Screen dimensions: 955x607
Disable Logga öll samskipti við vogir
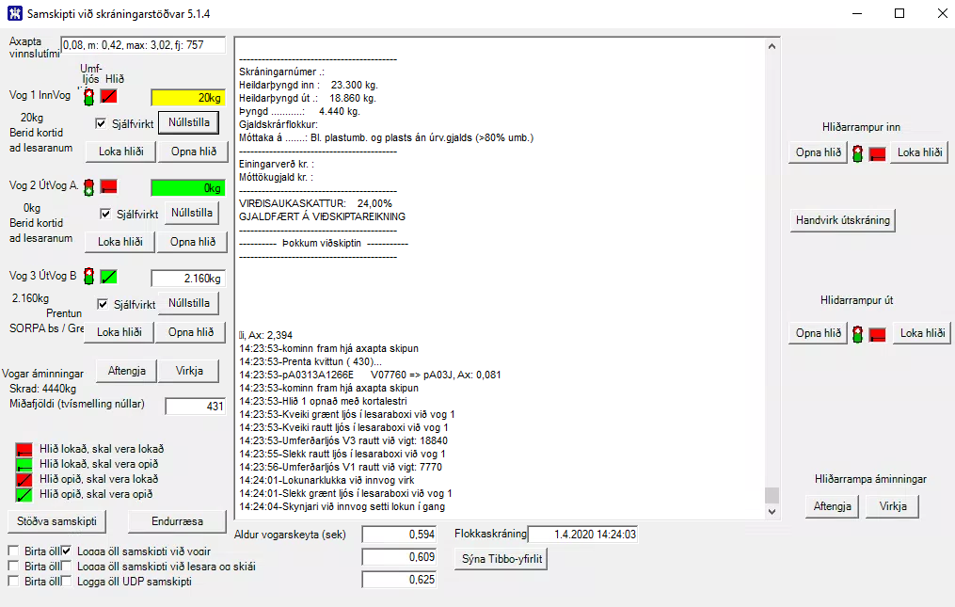click(68, 551)
